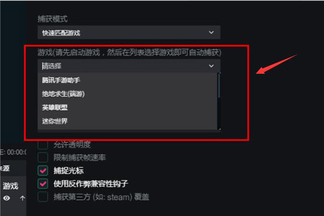Enable 捕获第三方 (如: steam) 覆盖 checkbox
Image resolution: width=324 pixels, height=216 pixels.
pyautogui.click(x=43, y=197)
